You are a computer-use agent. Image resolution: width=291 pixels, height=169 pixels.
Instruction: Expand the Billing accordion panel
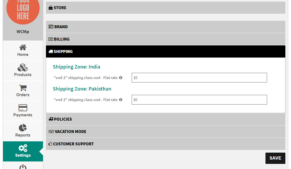coord(165,39)
